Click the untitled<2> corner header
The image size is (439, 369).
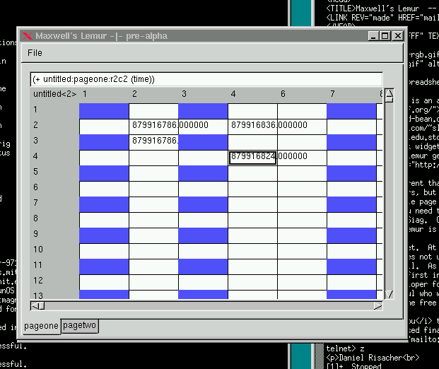54,94
